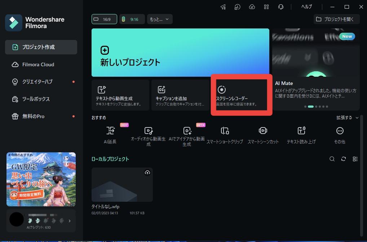367x242 pixels.
Task: Upload タイトルなし.wfp to the cloud
Action: point(147,172)
